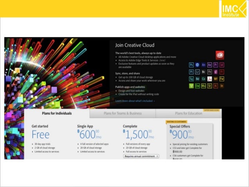249x187 pixels.
Task: Click "2 GB of cloud storage" bullet
Action: tap(44, 148)
